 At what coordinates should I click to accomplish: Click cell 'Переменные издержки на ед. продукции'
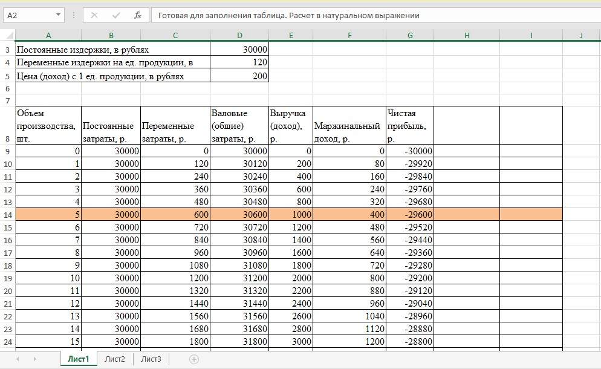click(112, 62)
